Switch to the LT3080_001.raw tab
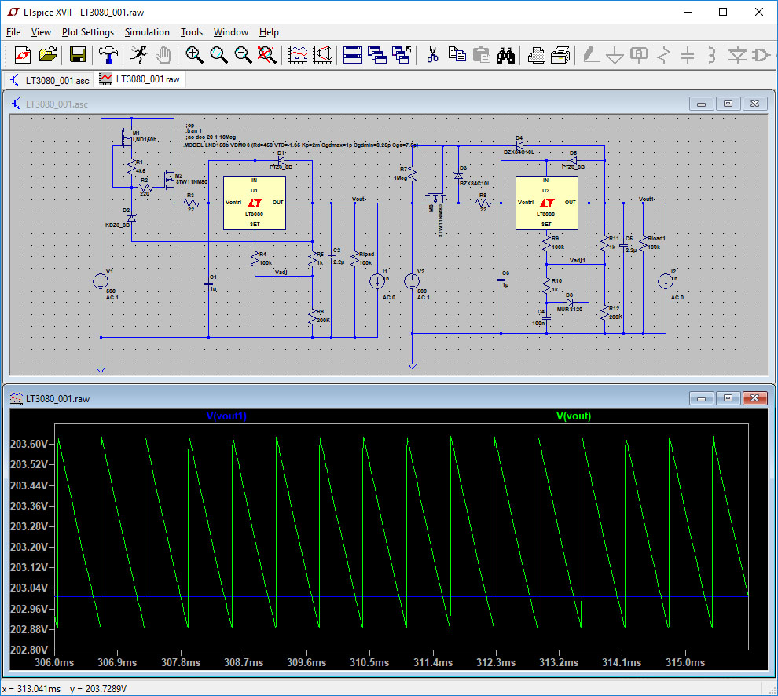This screenshot has height=696, width=778. (x=140, y=79)
